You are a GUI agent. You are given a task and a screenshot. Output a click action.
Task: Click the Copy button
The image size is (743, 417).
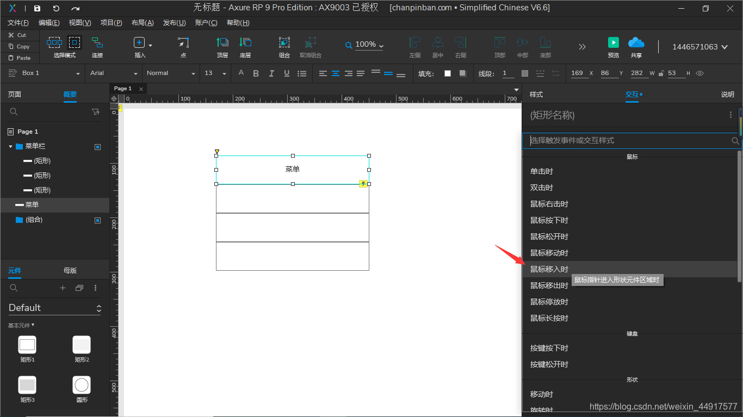coord(18,46)
